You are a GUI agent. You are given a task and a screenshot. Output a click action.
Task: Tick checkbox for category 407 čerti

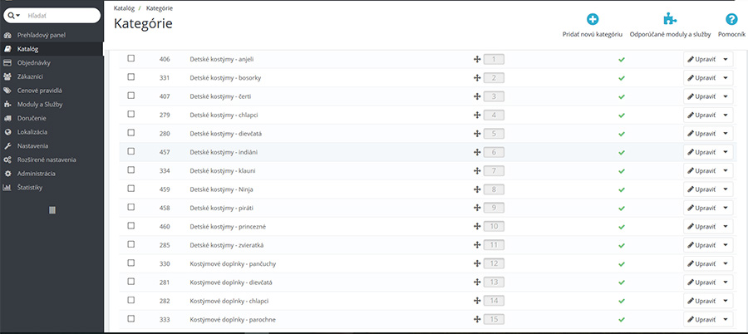[131, 96]
